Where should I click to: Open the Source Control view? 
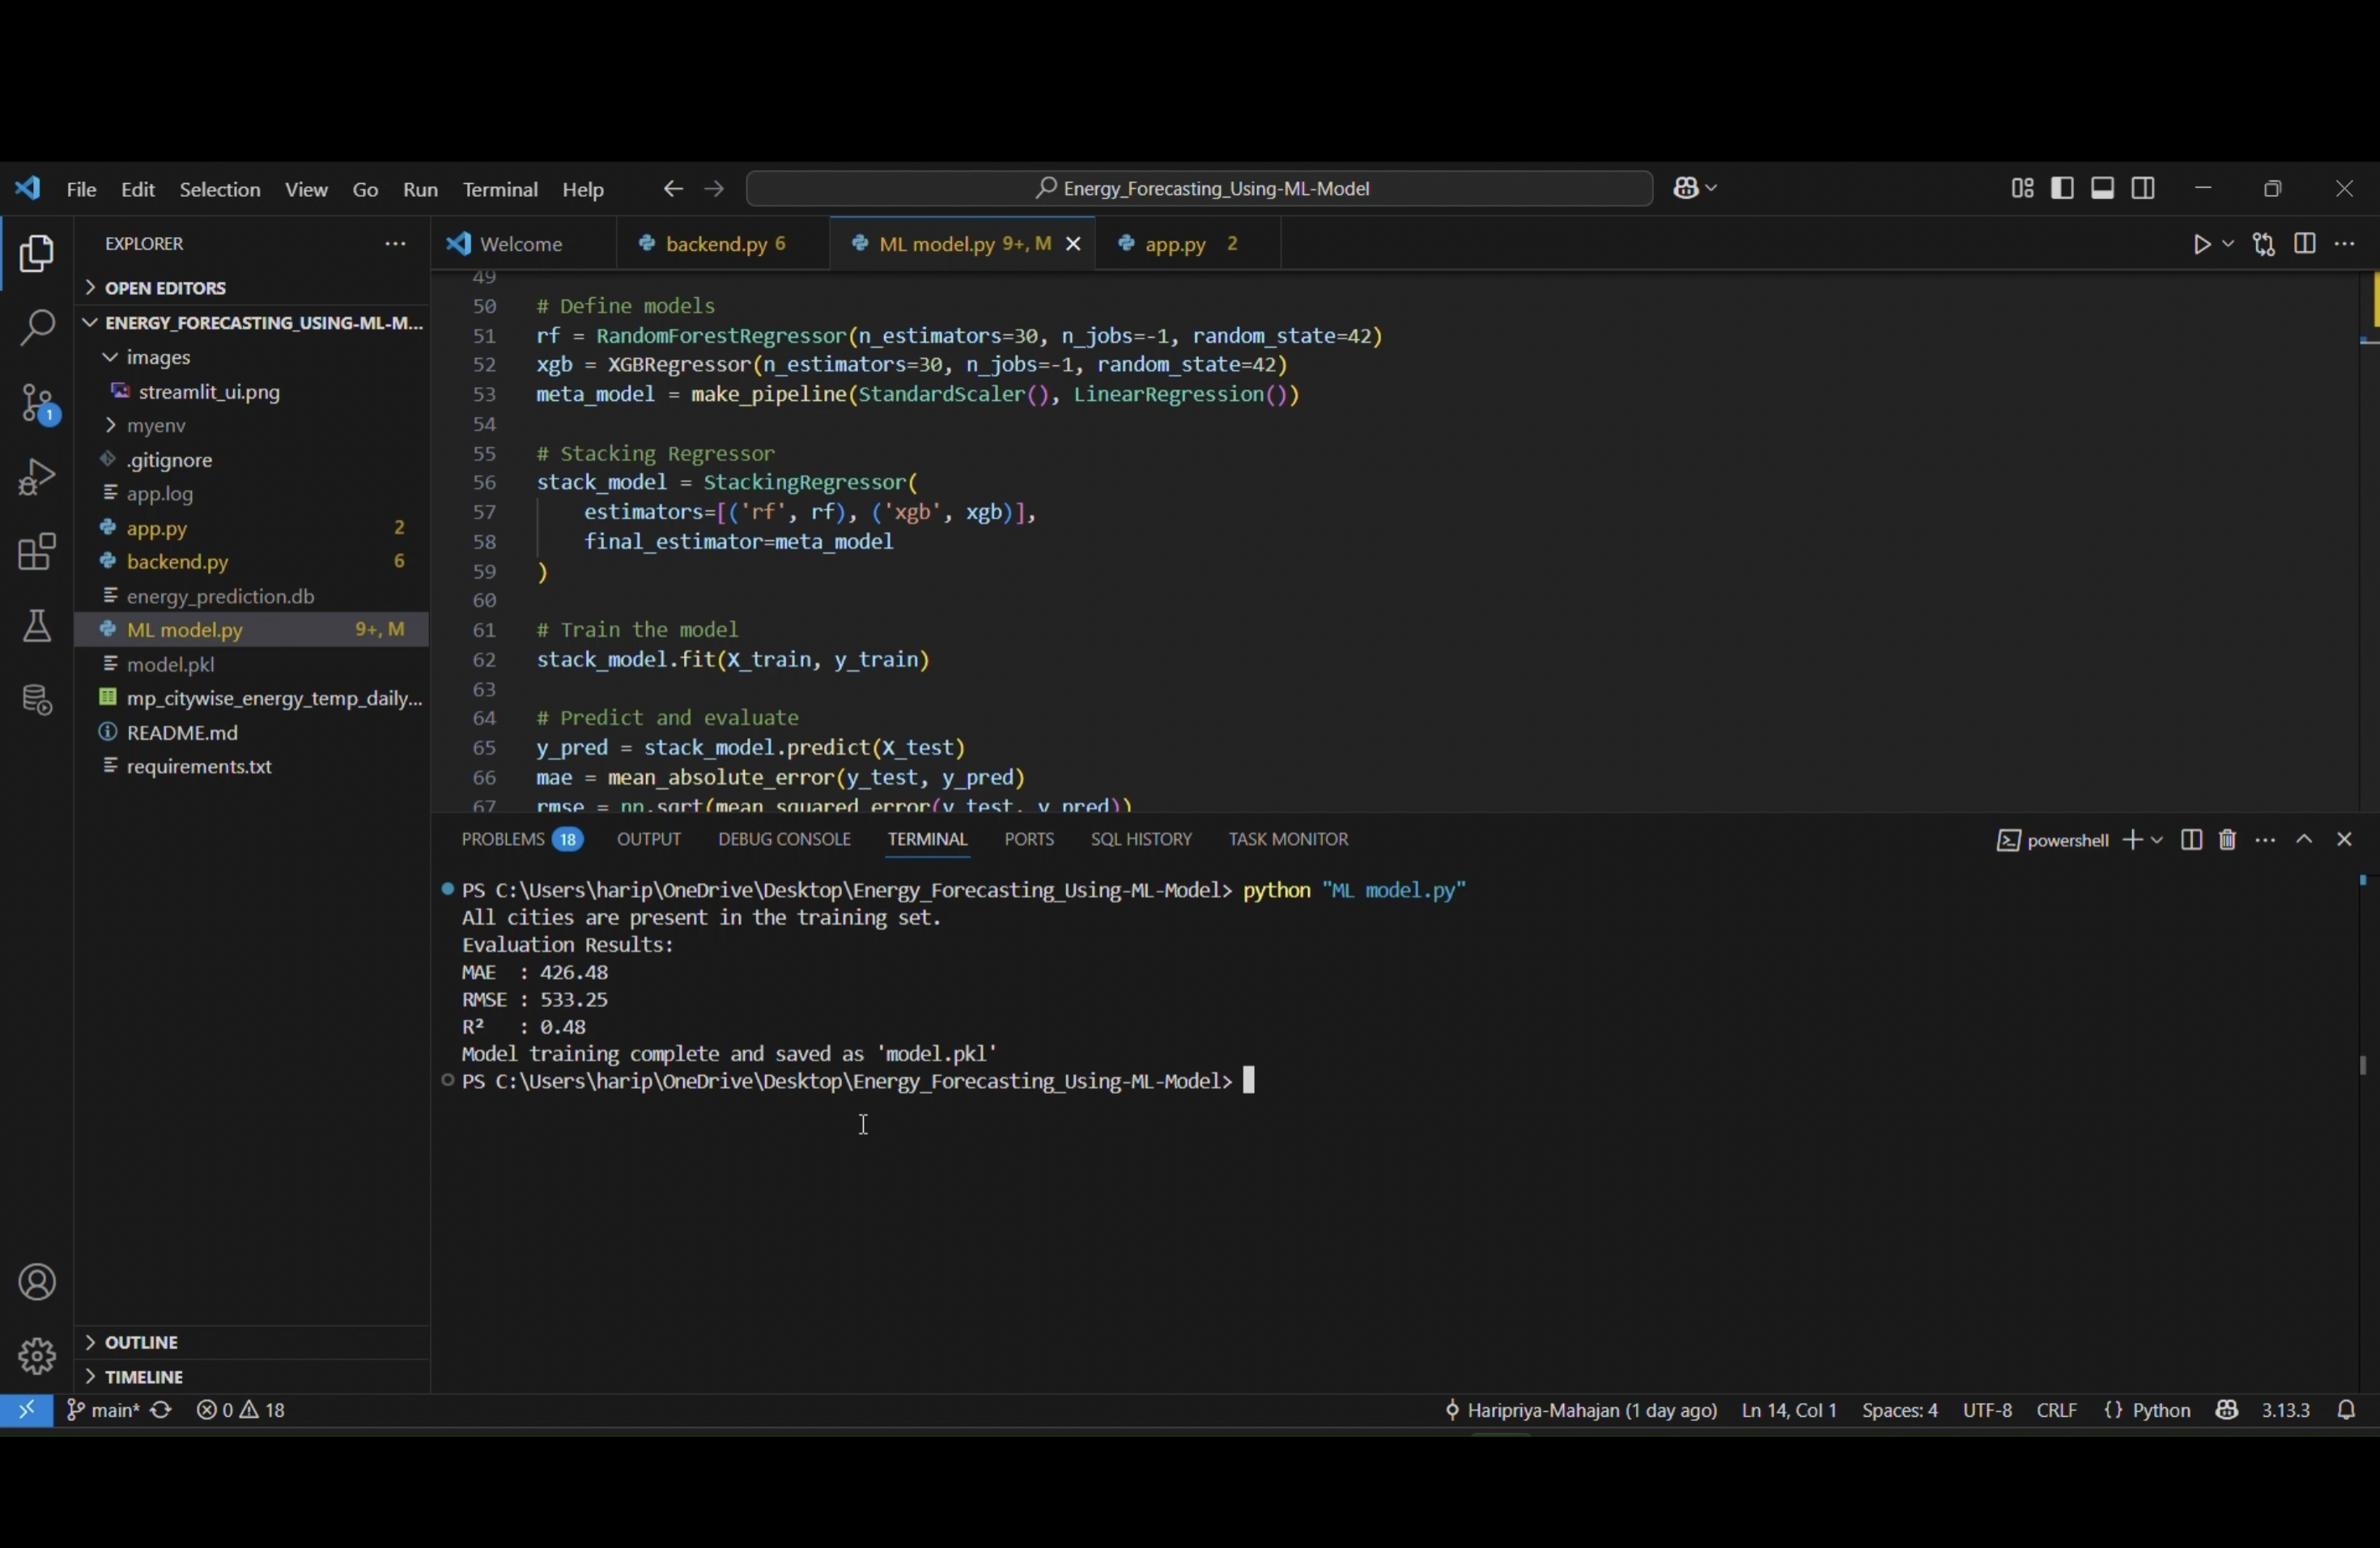(x=37, y=403)
